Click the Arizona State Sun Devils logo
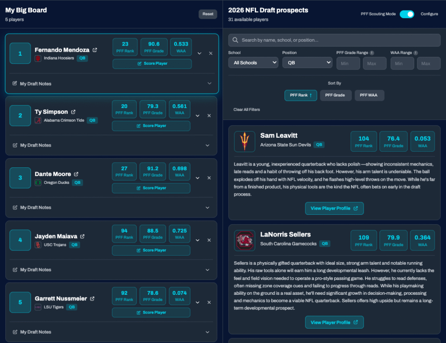 click(x=244, y=141)
